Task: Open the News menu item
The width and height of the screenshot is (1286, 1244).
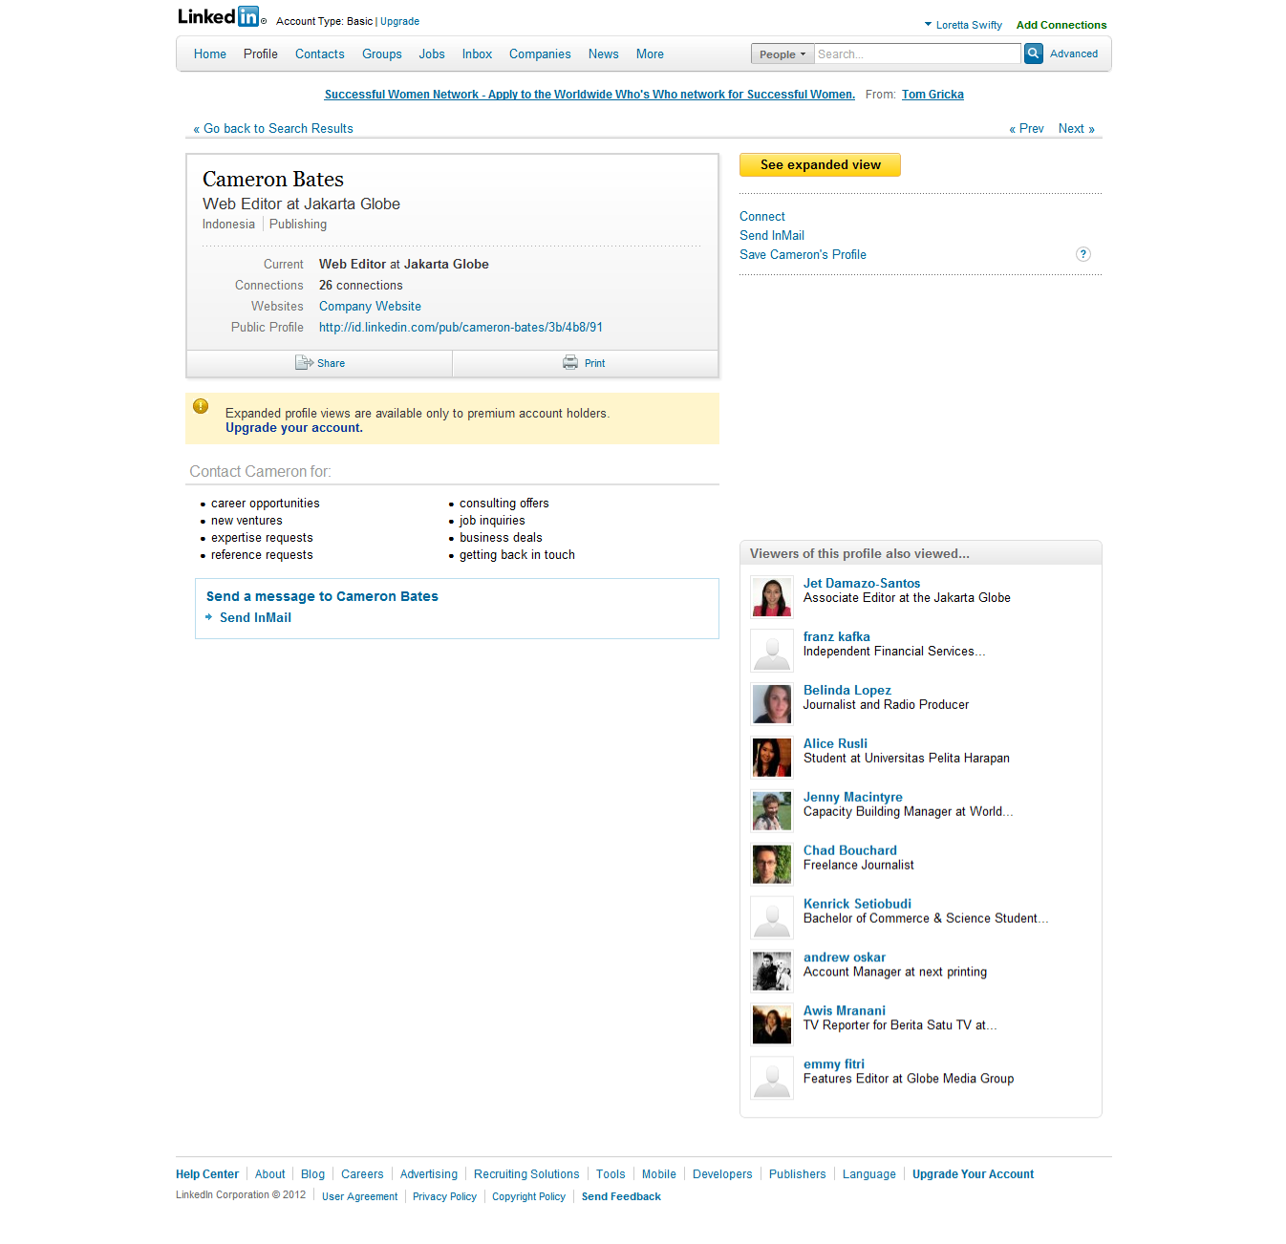Action: tap(604, 54)
